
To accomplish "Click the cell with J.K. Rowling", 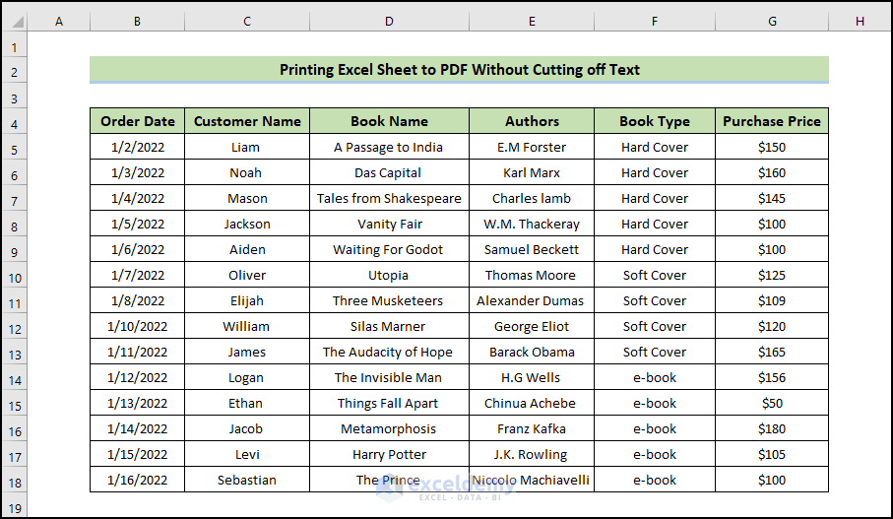I will 532,455.
